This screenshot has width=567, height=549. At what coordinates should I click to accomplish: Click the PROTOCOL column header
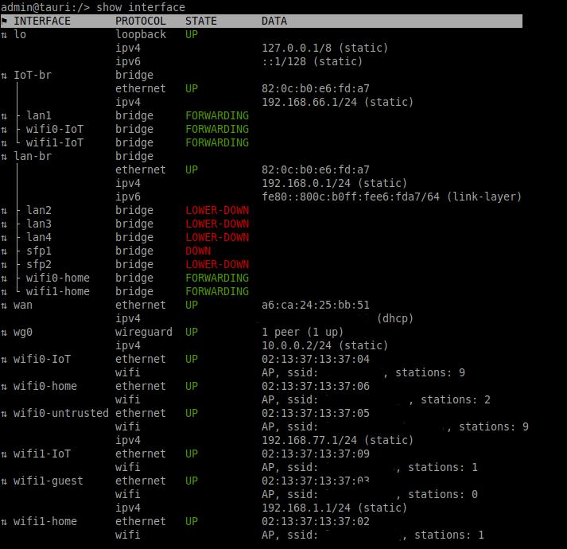140,21
